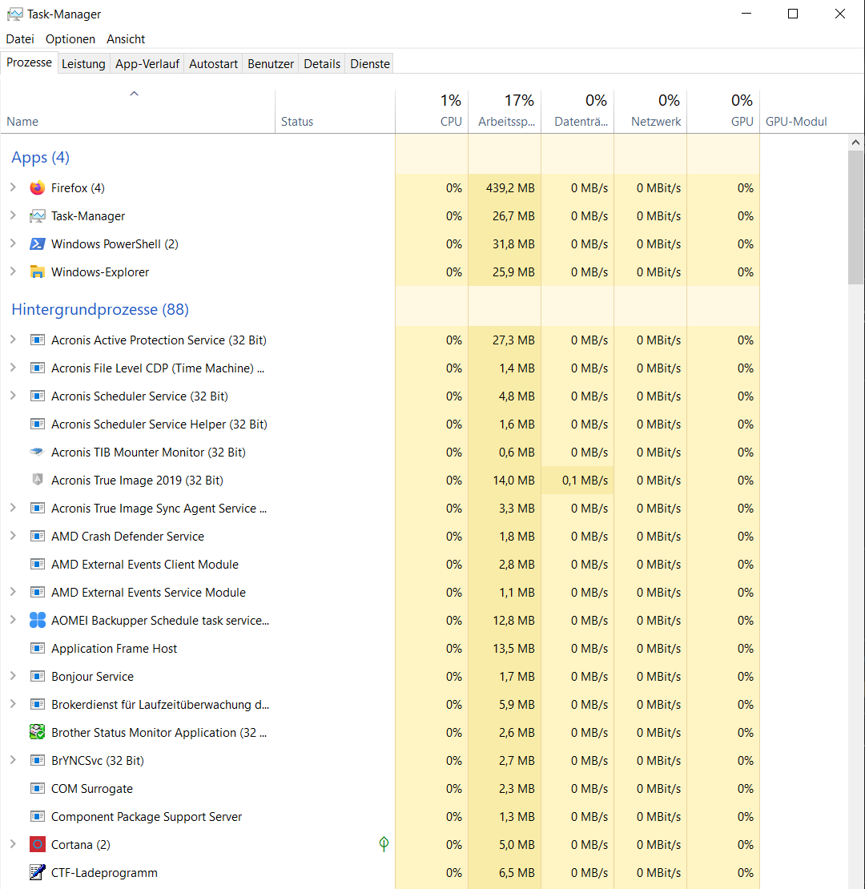Open the Optionen menu

(x=70, y=39)
